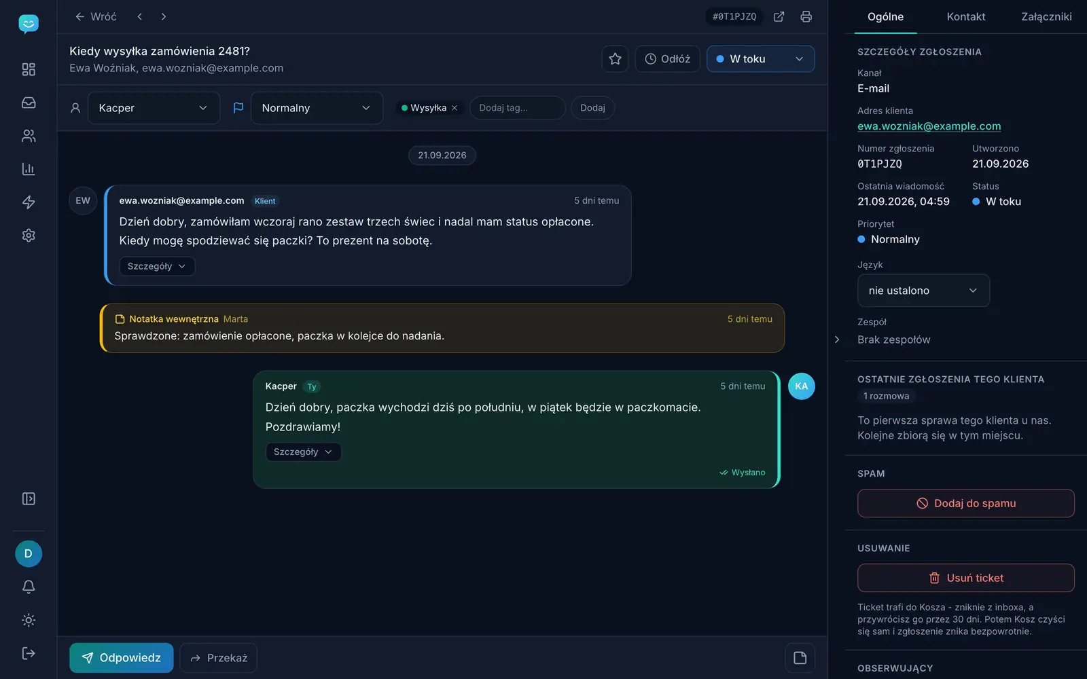Screen dimensions: 1087x679
Task: Open the dashboard grid icon in sidebar
Action: (29, 69)
